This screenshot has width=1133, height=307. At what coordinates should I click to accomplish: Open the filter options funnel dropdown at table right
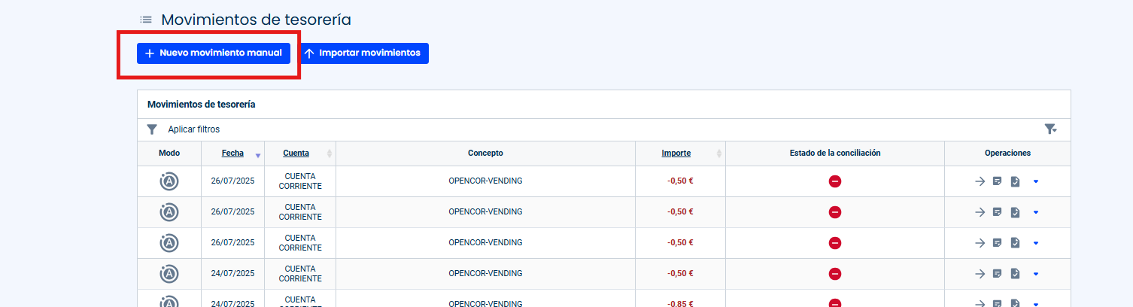(x=1051, y=129)
